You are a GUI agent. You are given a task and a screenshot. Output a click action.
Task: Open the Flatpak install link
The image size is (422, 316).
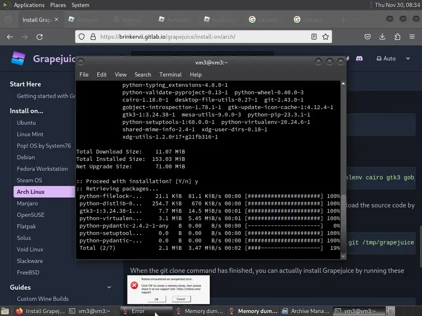(26, 227)
